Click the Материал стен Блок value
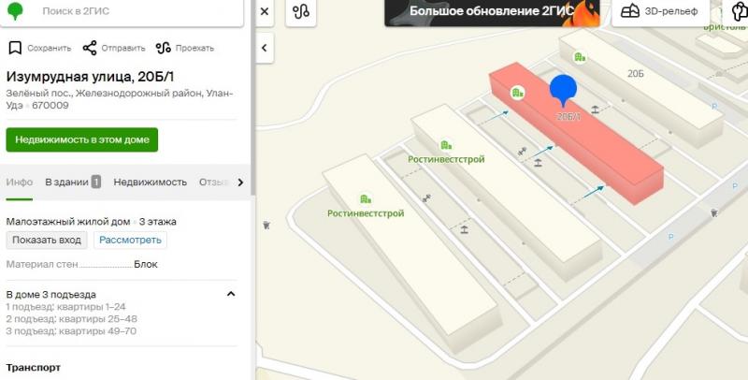Viewport: 748px width, 380px height. (146, 265)
